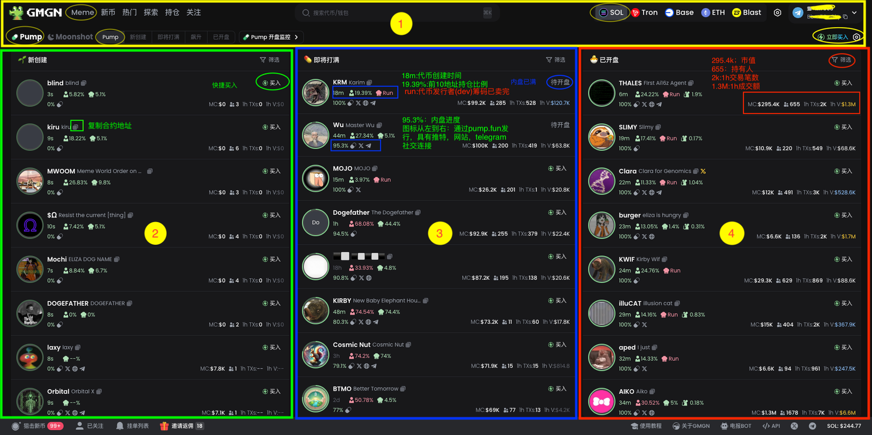Open X link of Wu Master Wu

pos(361,146)
